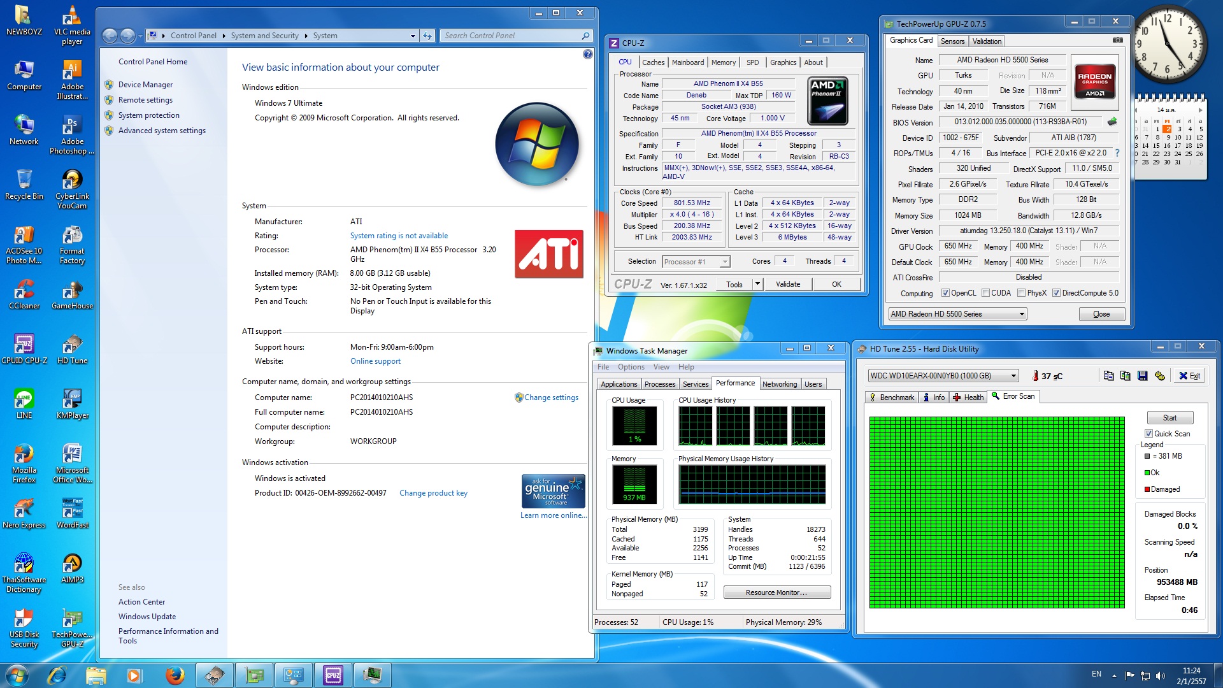
Task: Click the Resource Monitor button
Action: pos(776,592)
